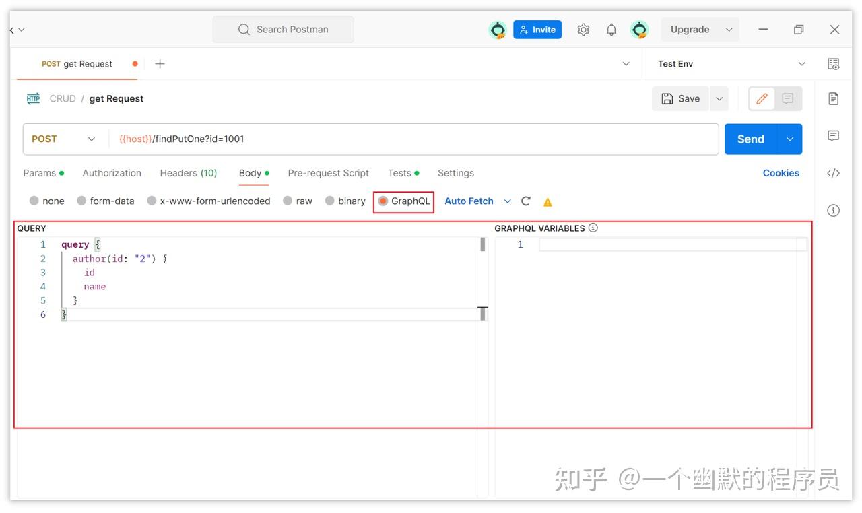Click the edit pencil near Save
The image size is (862, 513).
tap(761, 98)
